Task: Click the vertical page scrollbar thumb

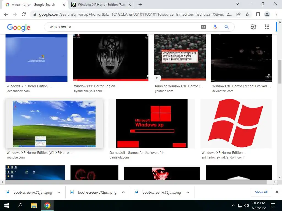Action: [280, 72]
